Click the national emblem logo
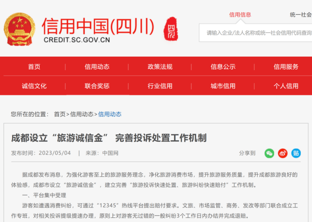 tap(19, 29)
